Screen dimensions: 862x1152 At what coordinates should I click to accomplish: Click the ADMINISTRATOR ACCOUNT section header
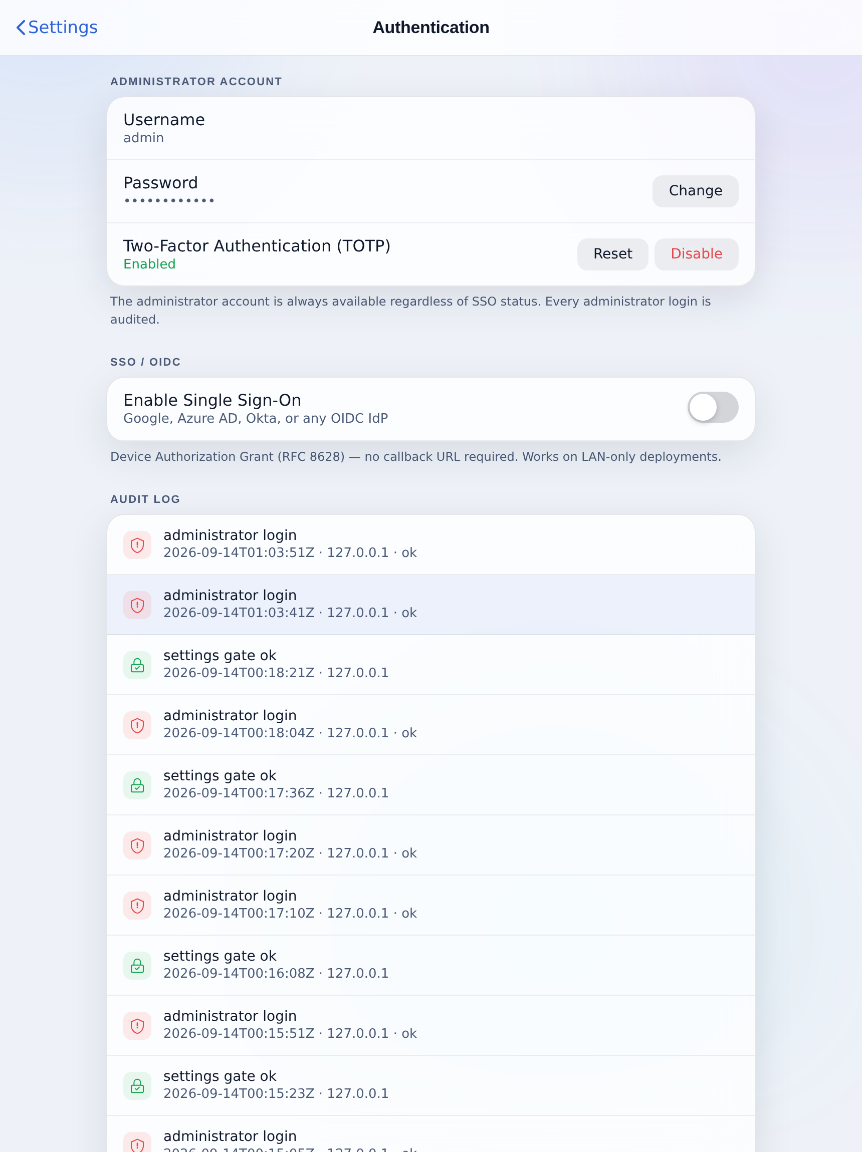coord(196,81)
